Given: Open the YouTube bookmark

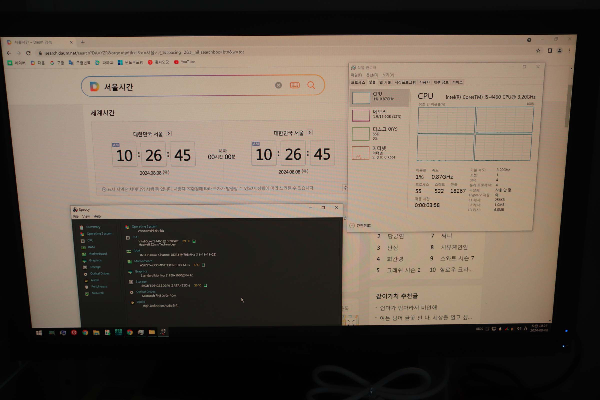Looking at the screenshot, I should tap(184, 62).
